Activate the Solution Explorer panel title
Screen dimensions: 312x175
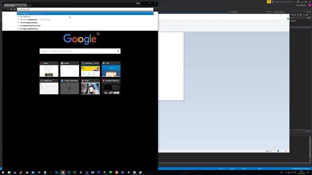(279, 12)
